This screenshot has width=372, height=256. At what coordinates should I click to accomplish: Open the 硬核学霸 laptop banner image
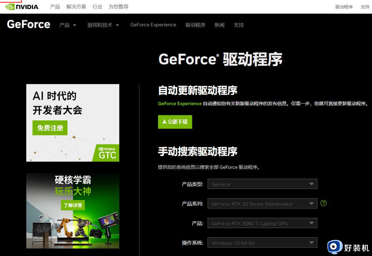click(x=73, y=227)
